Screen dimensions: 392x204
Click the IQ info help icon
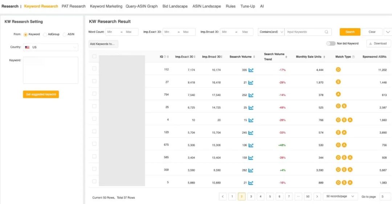(165, 57)
